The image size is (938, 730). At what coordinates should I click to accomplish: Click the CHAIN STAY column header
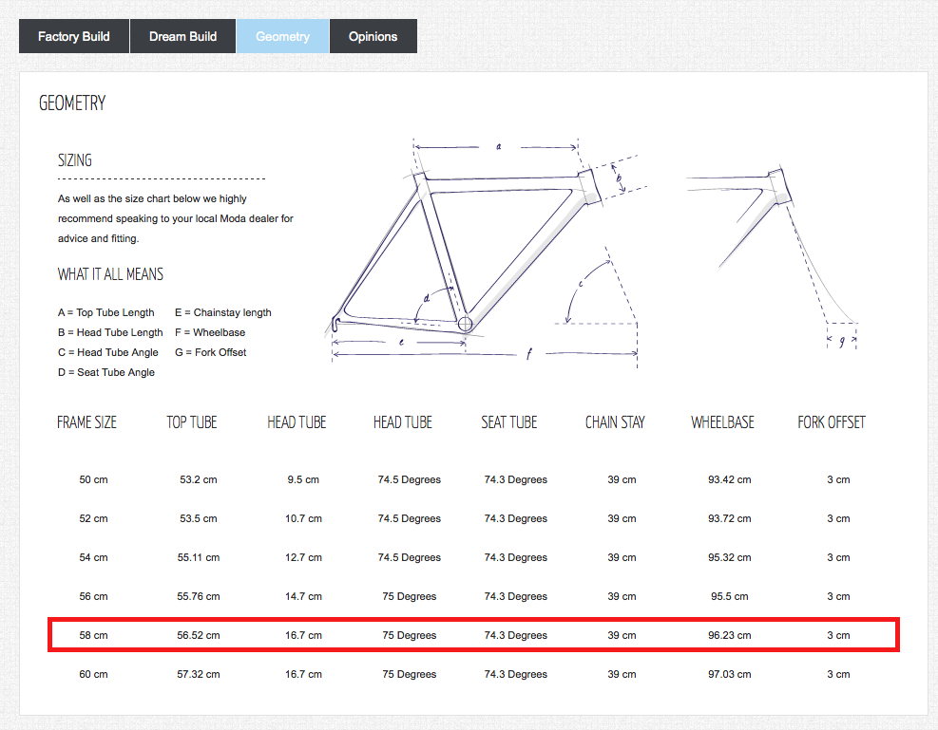615,422
